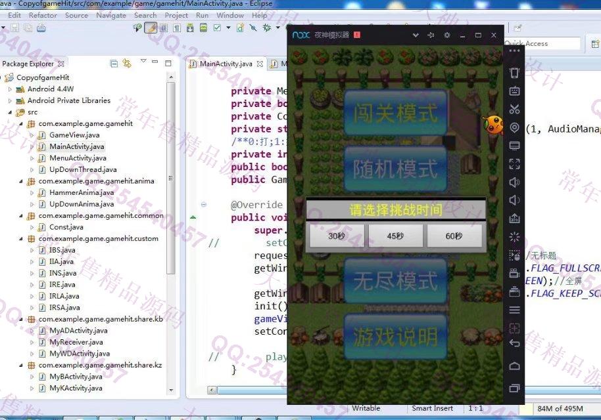Collapse the src folder
601x420 pixels.
[x=10, y=112]
